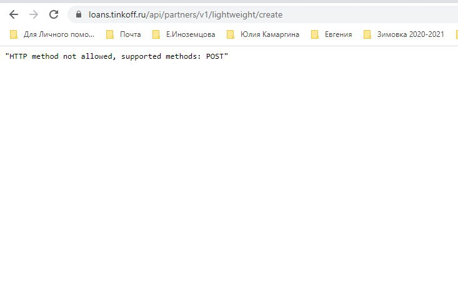Go back to the previous page
This screenshot has width=458, height=284.
(x=14, y=14)
